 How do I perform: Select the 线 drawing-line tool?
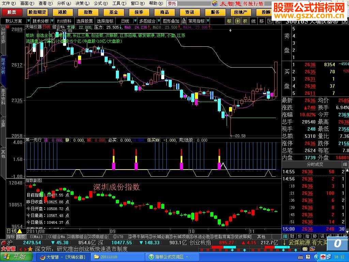pos(253,21)
